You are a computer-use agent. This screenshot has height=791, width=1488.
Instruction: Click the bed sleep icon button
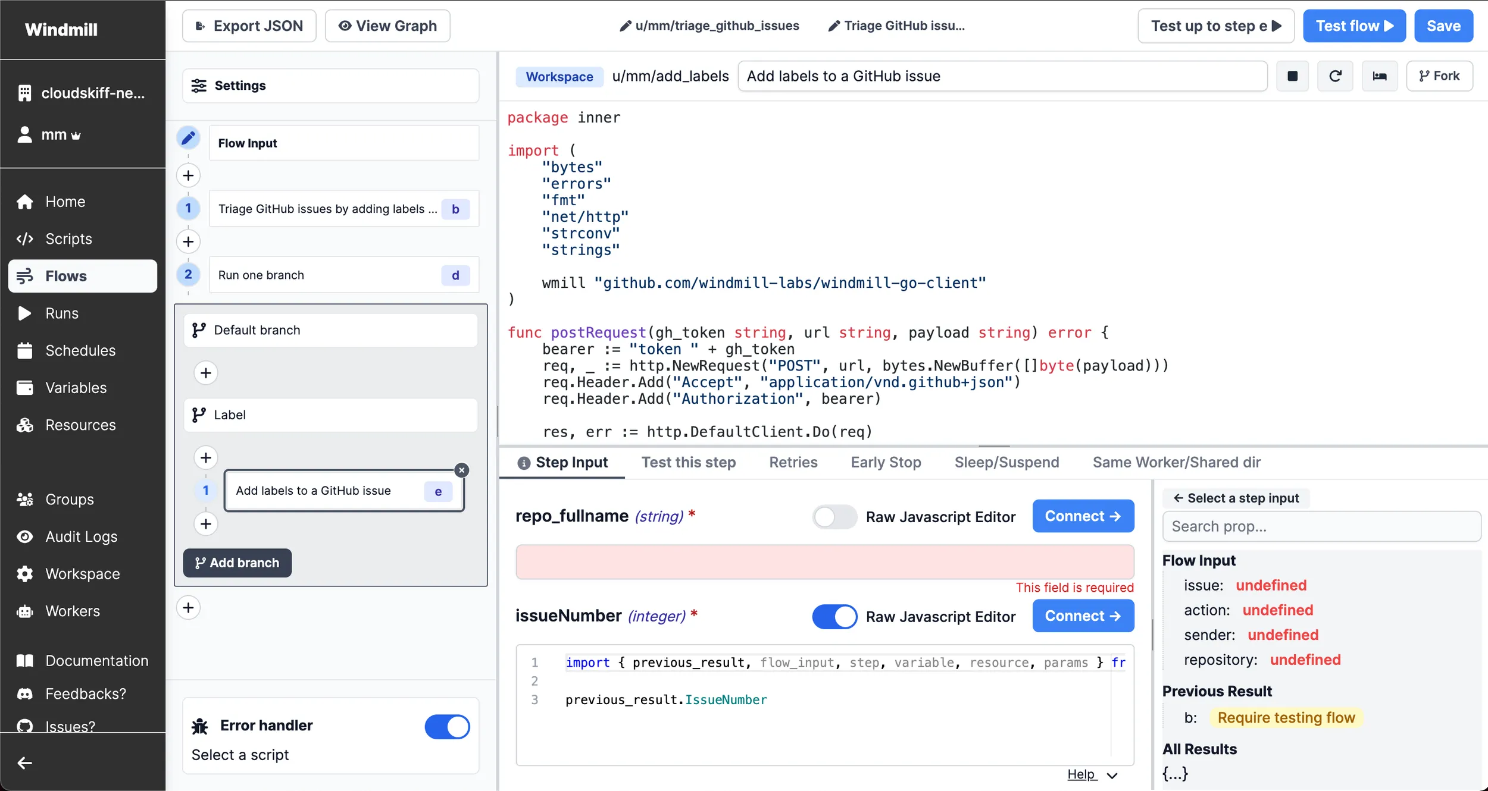tap(1379, 76)
